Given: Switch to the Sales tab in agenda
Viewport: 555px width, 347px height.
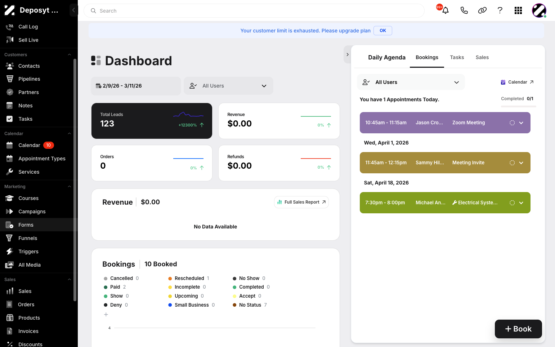Looking at the screenshot, I should pyautogui.click(x=482, y=57).
